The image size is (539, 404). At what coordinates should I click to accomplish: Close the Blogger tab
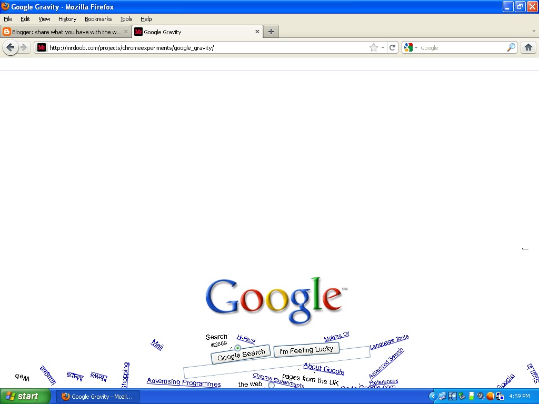(x=126, y=32)
